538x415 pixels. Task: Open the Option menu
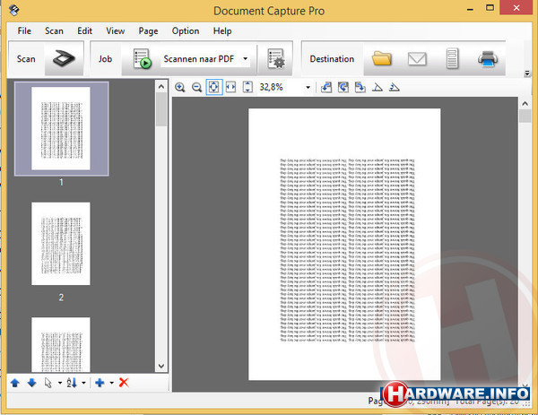[186, 30]
